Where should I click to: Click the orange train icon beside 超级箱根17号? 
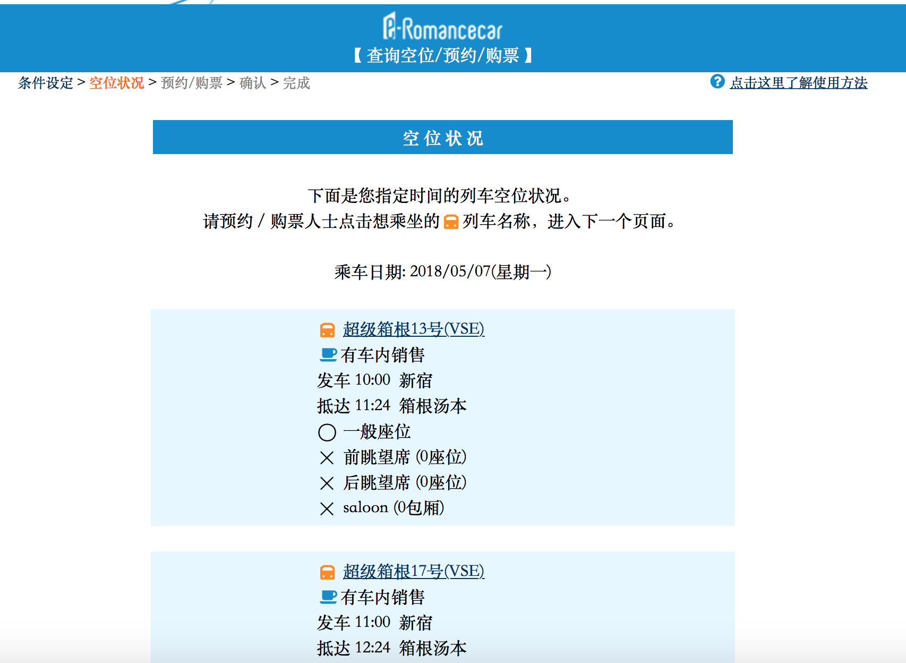coord(328,572)
